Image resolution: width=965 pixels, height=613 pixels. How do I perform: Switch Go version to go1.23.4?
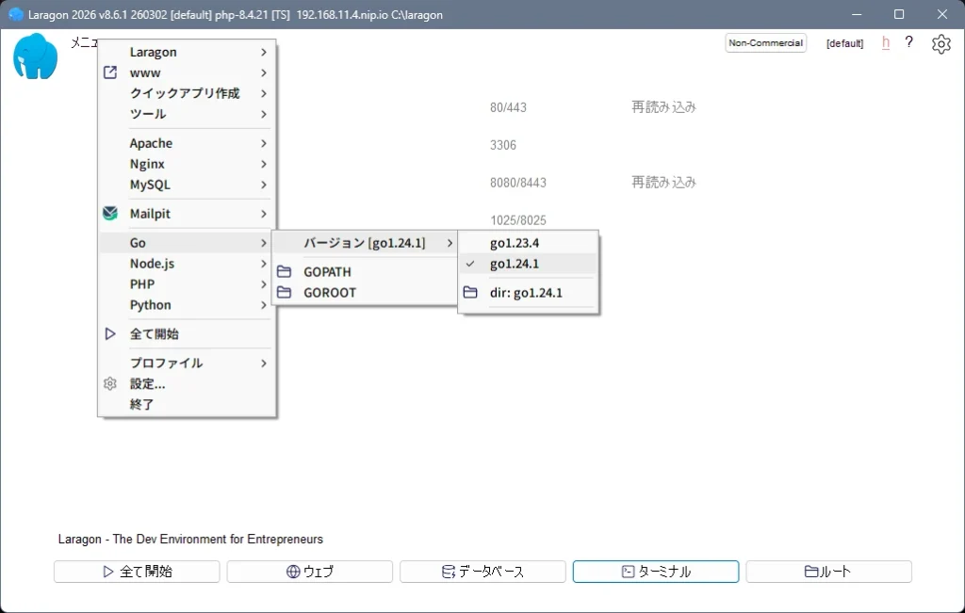tap(528, 243)
